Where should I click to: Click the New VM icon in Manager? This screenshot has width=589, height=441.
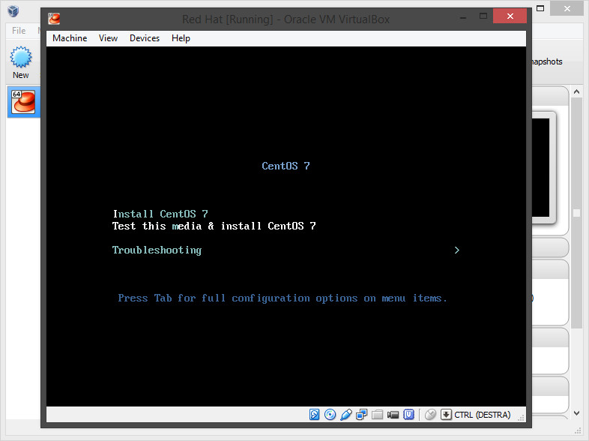[21, 62]
